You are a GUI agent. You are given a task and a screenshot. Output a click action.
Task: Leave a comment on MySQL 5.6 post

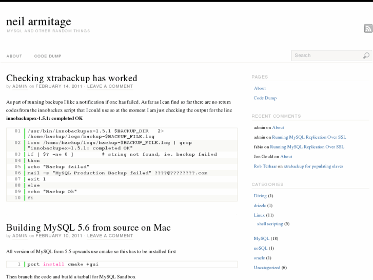[x=110, y=236]
